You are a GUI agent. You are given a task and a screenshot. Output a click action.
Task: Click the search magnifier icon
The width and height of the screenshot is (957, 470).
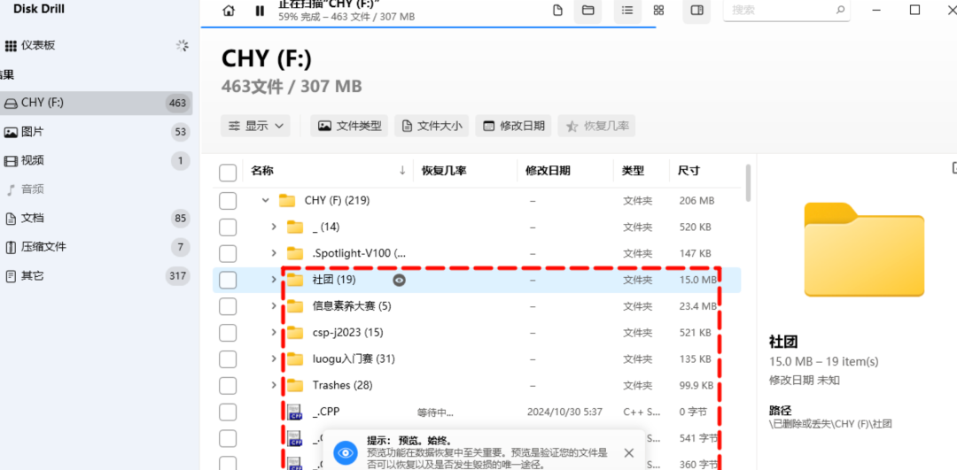[840, 11]
